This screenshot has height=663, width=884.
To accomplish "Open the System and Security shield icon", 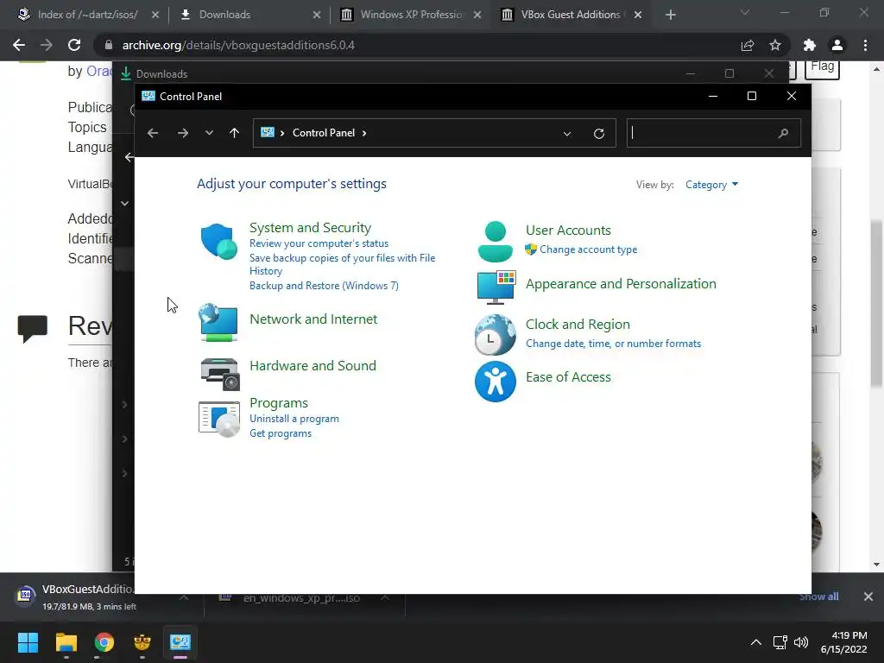I will [218, 242].
